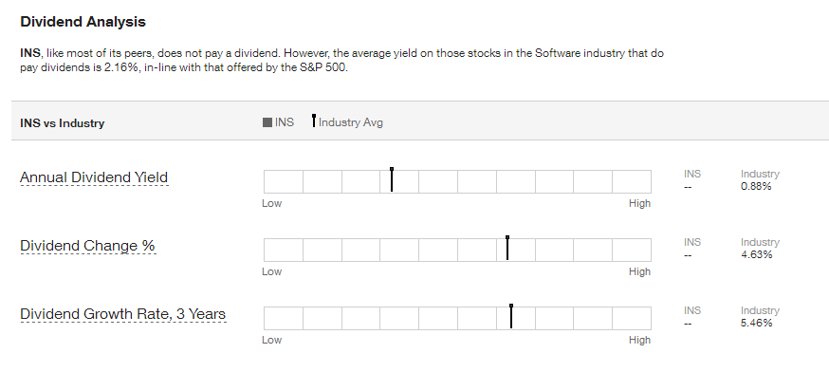Click industry marker on Dividend Change % bar
Image resolution: width=829 pixels, height=372 pixels.
[x=507, y=249]
